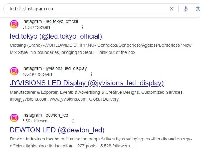Screen dimensions: 201x159
Task: Open Google Lens image search icon
Action: [198, 9]
